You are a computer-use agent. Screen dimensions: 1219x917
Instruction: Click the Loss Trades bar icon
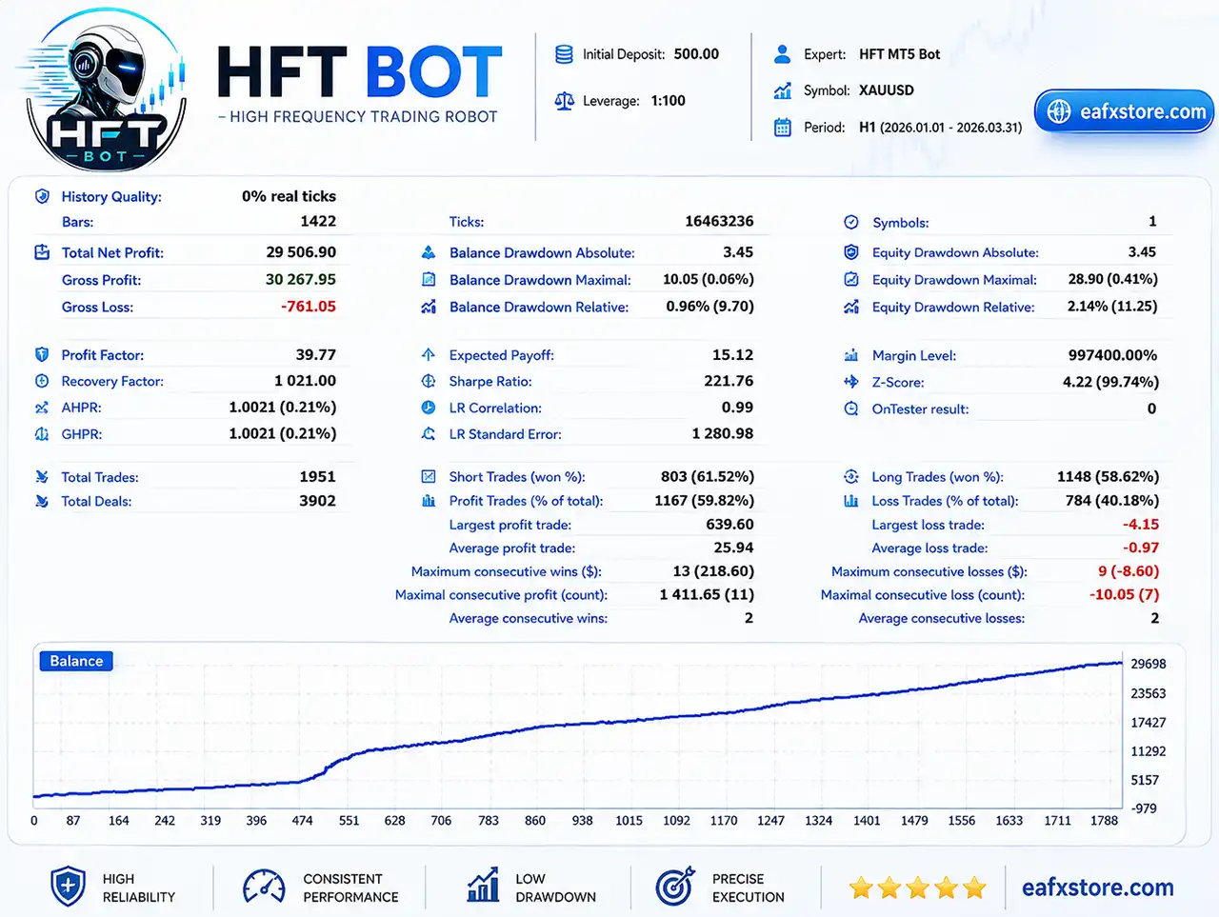[851, 501]
